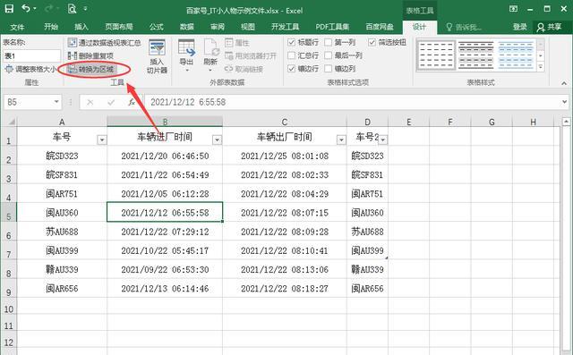
Task: Click cell 2021/12/25 08:01:08
Action: 285,156
